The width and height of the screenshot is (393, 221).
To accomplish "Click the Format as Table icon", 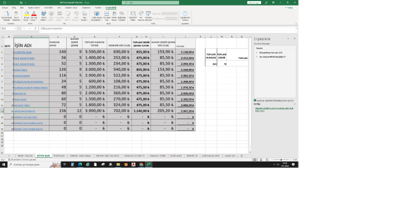I will click(x=97, y=14).
